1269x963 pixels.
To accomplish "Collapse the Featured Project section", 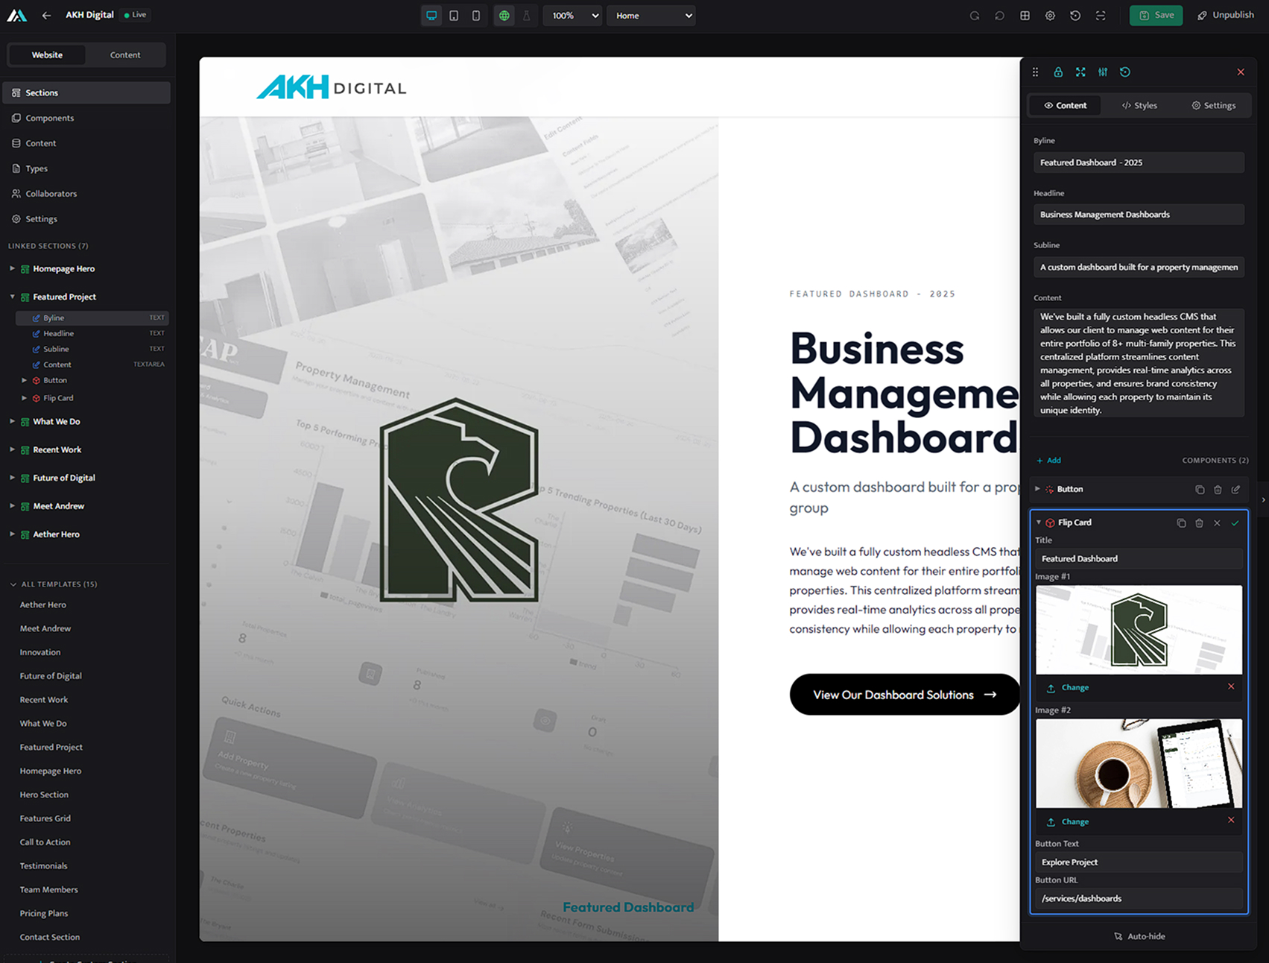I will pyautogui.click(x=13, y=297).
